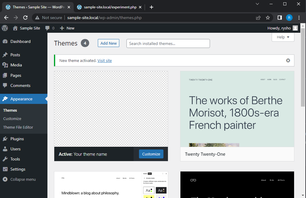Image resolution: width=306 pixels, height=198 pixels.
Task: Open the Tools menu item
Action: 15,159
